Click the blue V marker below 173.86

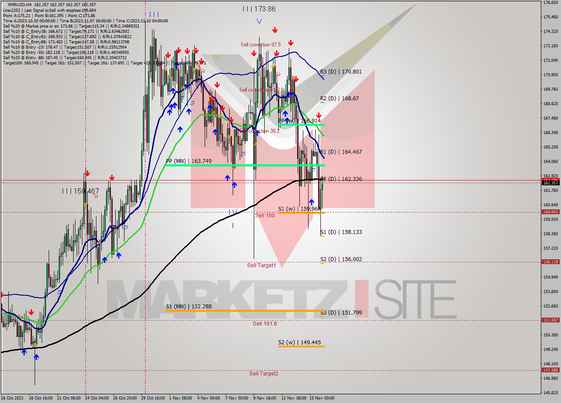pos(259,21)
